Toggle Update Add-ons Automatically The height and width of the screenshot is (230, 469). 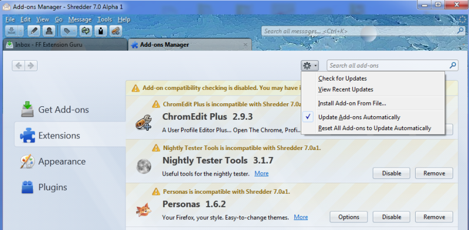[373, 117]
